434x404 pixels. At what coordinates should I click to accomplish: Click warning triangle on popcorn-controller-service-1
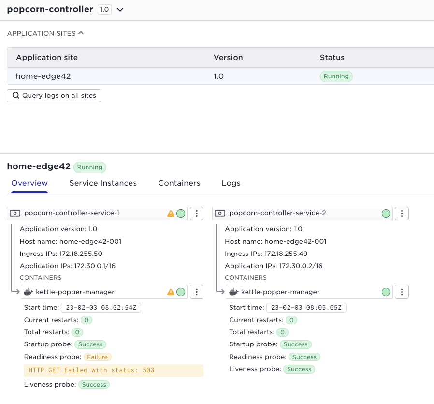(x=171, y=214)
